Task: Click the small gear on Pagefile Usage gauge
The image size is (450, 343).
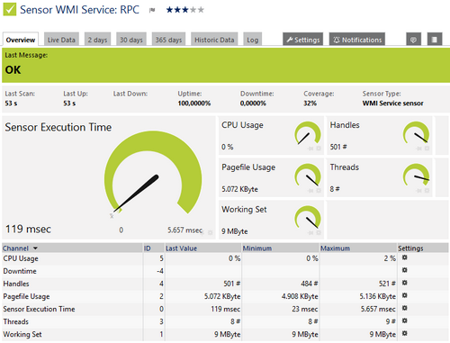Action: coord(319,191)
